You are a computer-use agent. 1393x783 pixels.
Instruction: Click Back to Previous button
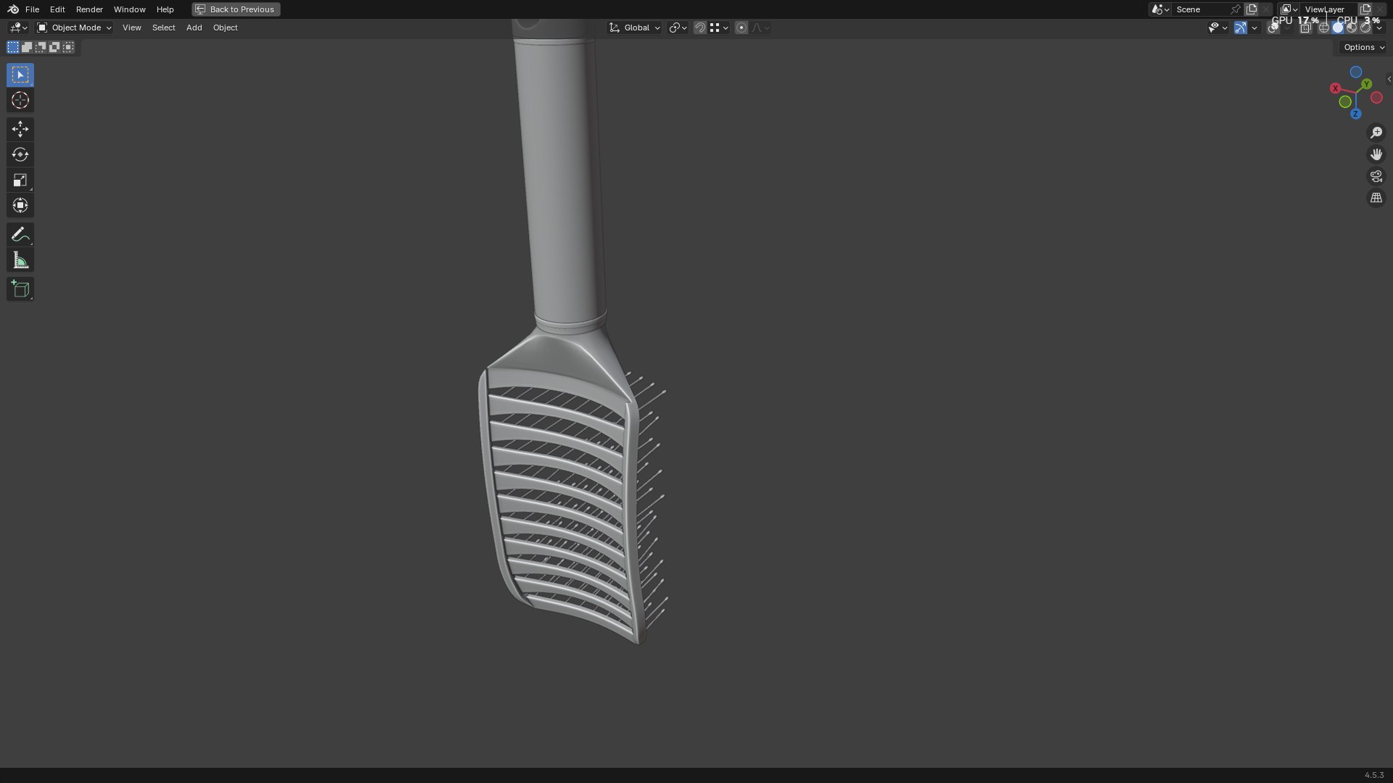(x=236, y=9)
